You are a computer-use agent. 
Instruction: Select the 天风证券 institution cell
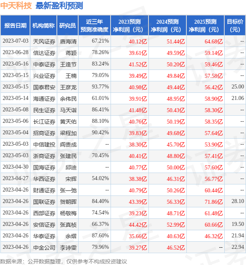(44, 41)
